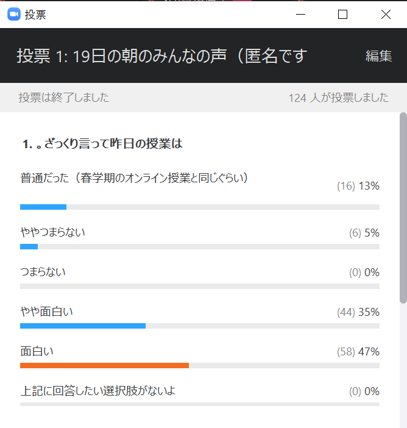407x428 pixels.
Task: Close the 投票 poll window
Action: coord(385,15)
